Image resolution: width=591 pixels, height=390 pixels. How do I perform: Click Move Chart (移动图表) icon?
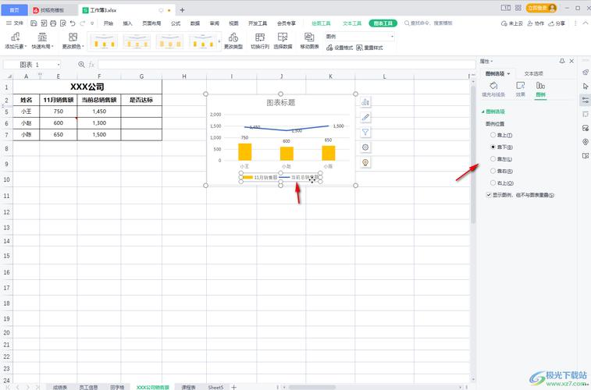309,41
